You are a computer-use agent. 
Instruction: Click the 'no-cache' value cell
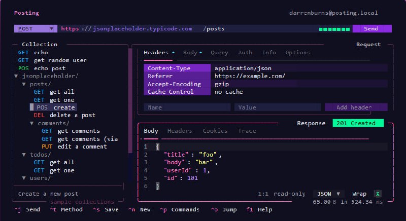coord(229,92)
